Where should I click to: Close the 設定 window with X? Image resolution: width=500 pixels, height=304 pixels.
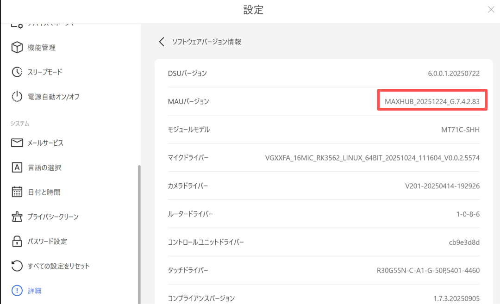(491, 9)
